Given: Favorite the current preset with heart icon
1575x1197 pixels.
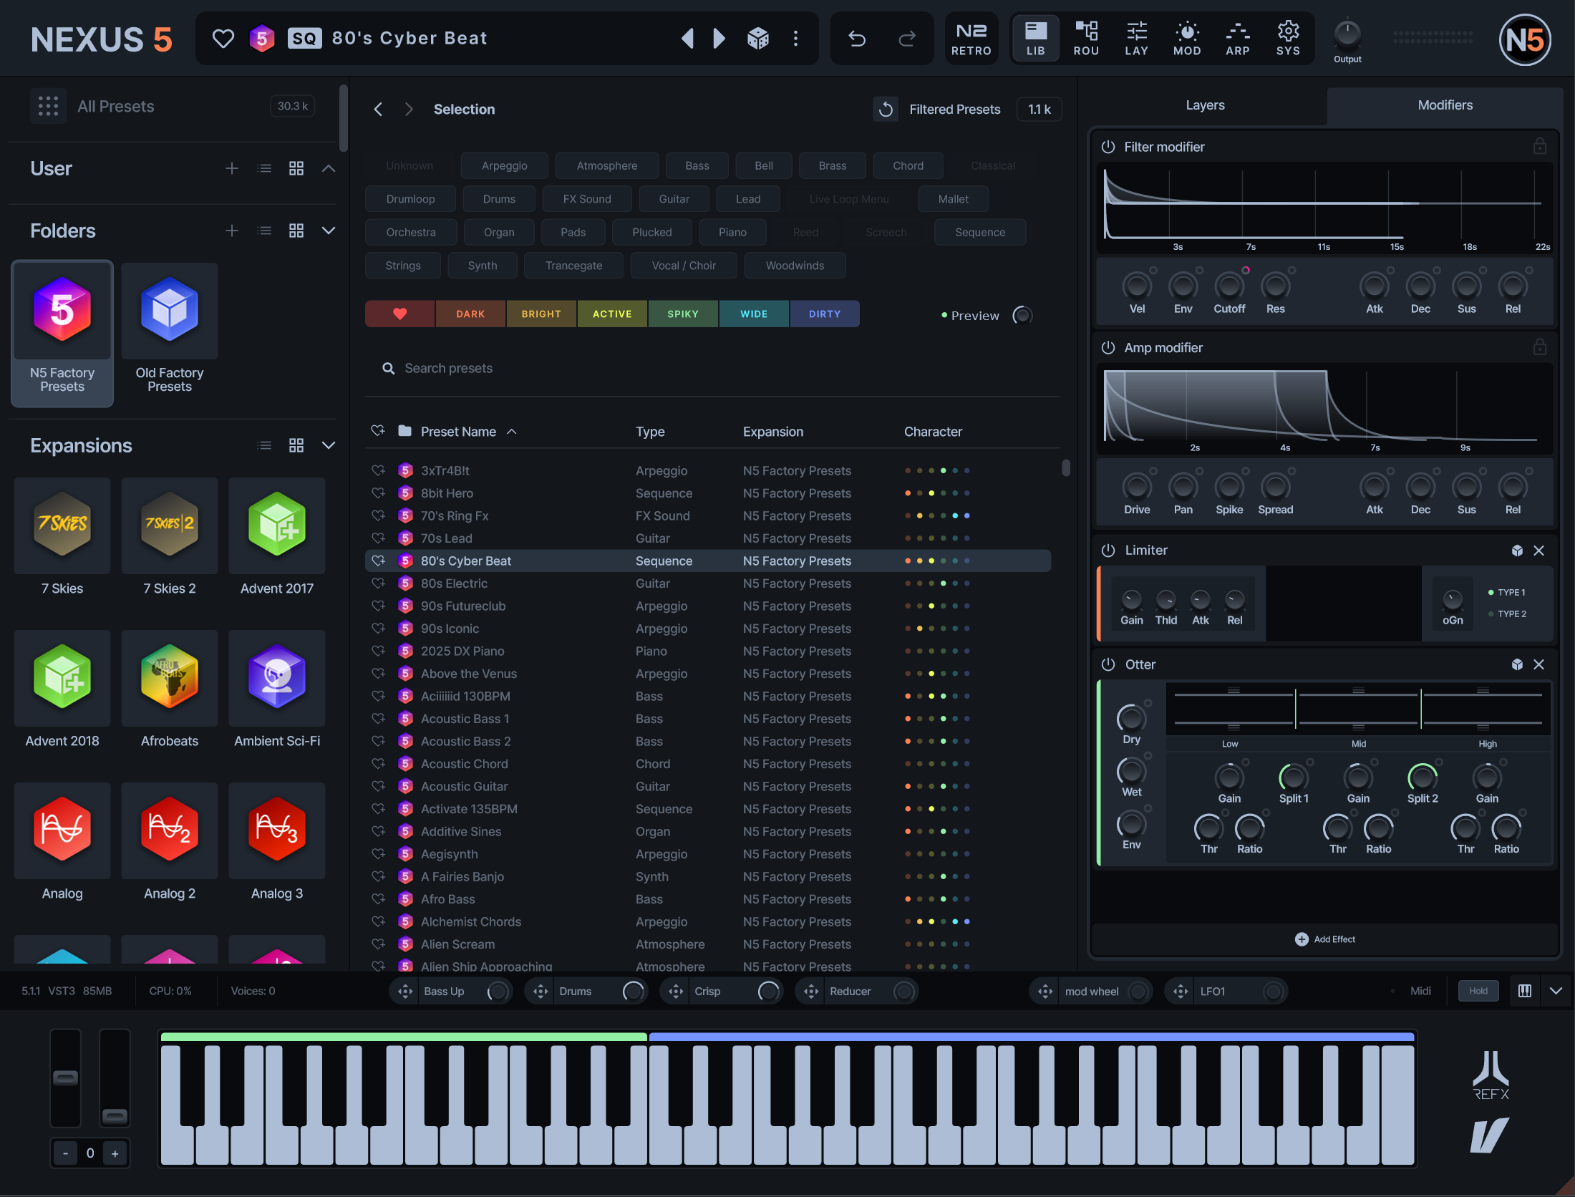Looking at the screenshot, I should point(223,38).
